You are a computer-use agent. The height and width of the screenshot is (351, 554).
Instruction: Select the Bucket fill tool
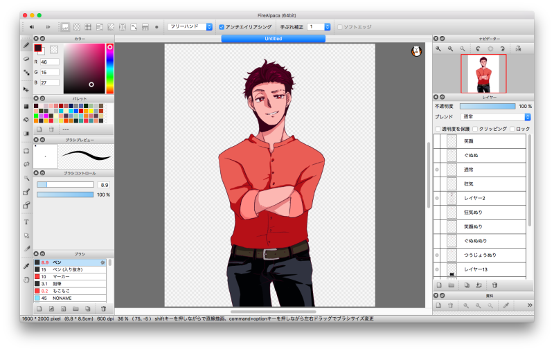[26, 120]
